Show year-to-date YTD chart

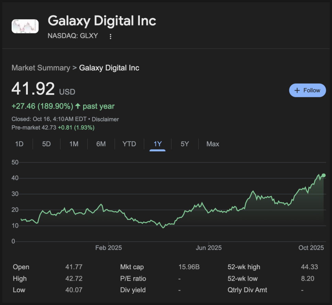click(129, 144)
